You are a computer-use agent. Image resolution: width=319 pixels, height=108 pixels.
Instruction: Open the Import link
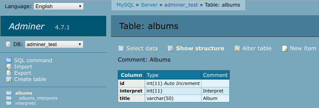coord(23,67)
